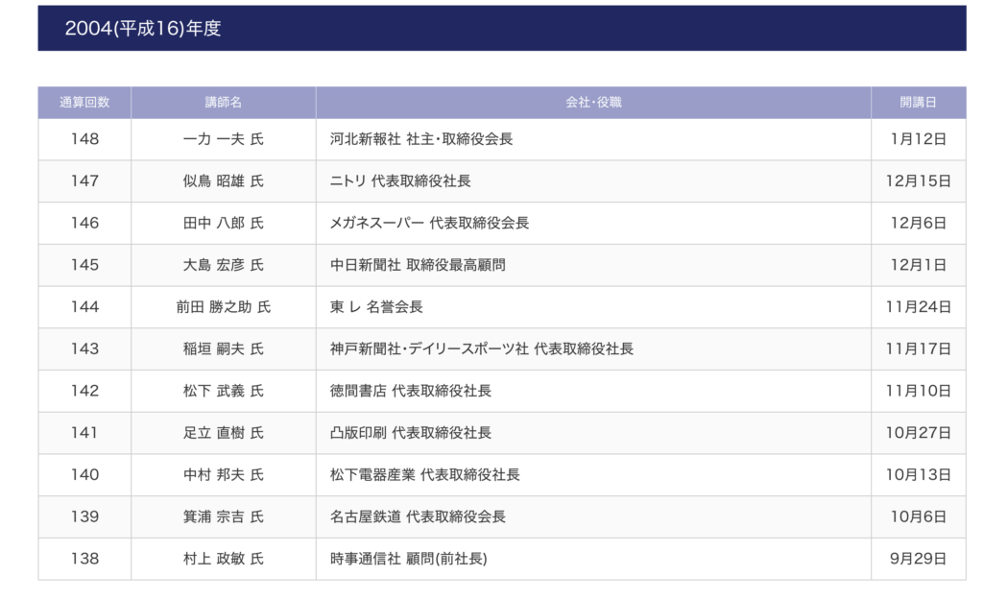Click 凸版印刷 代表取締役社長 text
Image resolution: width=983 pixels, height=600 pixels.
click(411, 433)
